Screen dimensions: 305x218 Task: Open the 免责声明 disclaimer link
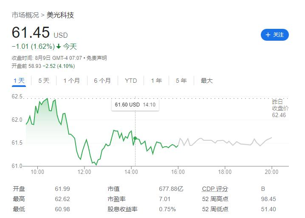[x=96, y=58]
